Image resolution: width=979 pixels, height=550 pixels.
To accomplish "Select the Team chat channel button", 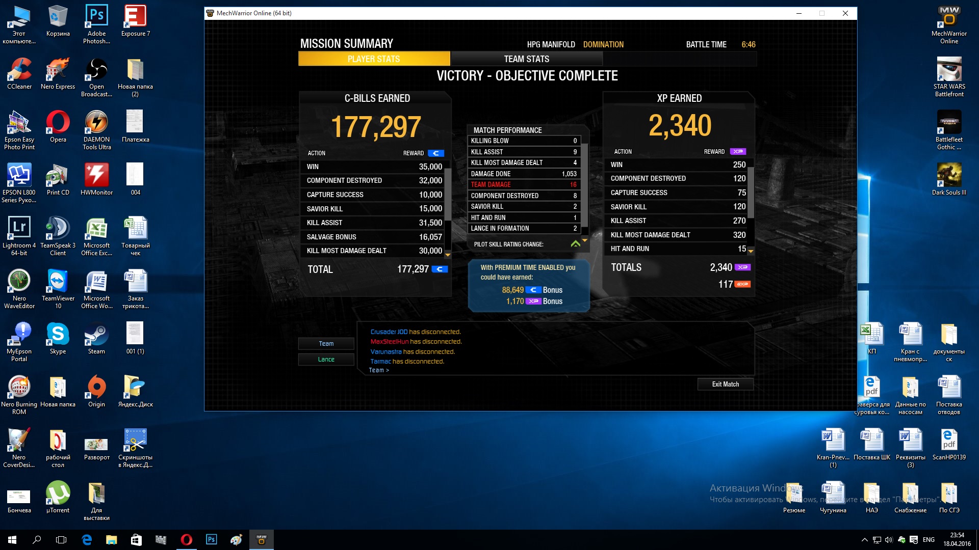I will tap(326, 344).
